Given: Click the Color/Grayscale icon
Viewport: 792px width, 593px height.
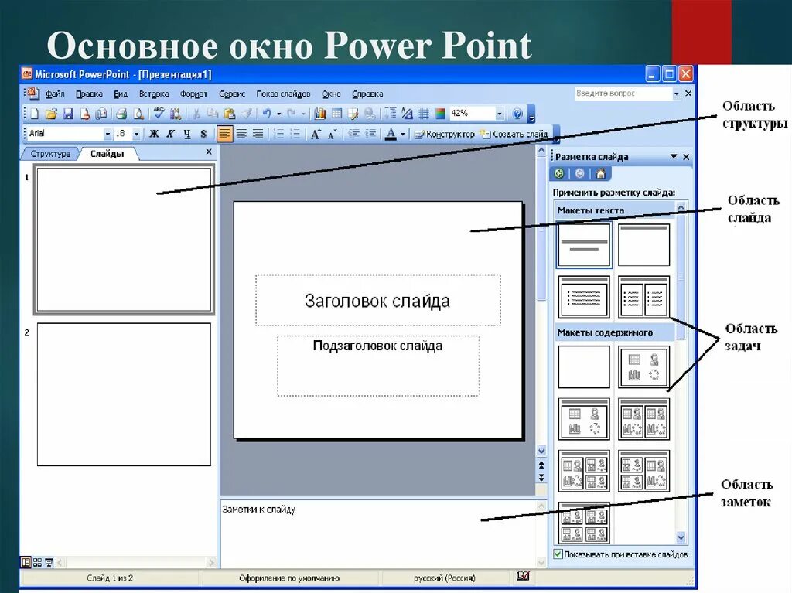Looking at the screenshot, I should pyautogui.click(x=440, y=114).
